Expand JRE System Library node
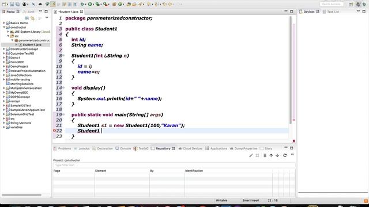This screenshot has width=369, height=207. [x=8, y=32]
